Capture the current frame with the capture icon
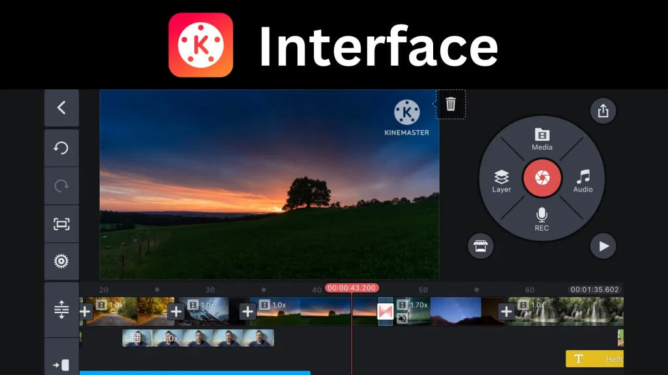The image size is (668, 375). (61, 224)
